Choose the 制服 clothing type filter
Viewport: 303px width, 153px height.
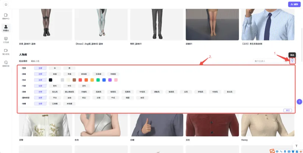128,98
